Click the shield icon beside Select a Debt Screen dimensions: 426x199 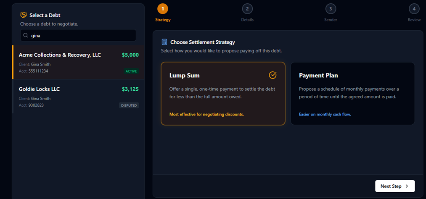(24, 15)
